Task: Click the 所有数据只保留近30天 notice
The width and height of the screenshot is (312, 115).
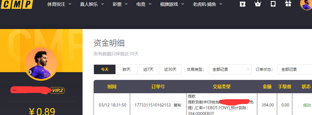Action: tap(116, 54)
